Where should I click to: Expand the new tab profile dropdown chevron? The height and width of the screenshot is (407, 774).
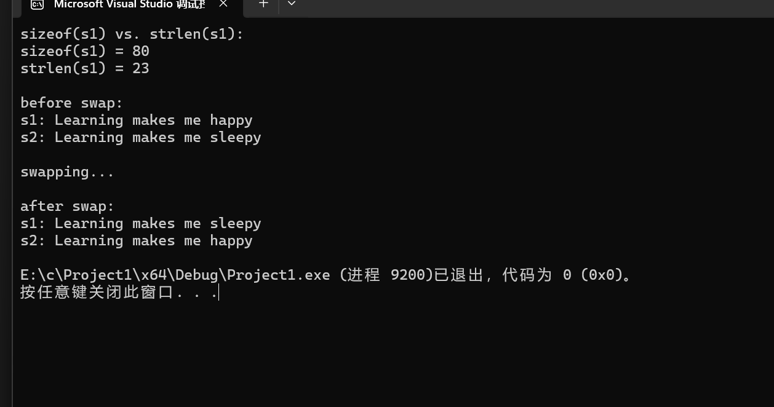(x=292, y=4)
